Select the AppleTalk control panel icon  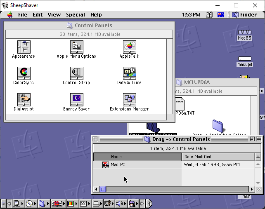(130, 47)
